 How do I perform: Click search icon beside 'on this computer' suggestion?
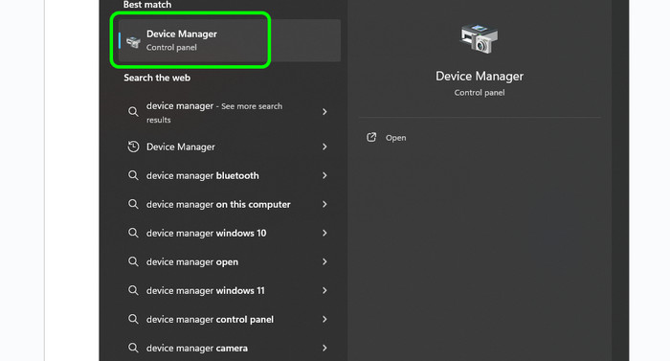click(133, 204)
